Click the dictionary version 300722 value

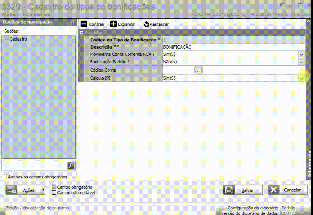[289, 213]
